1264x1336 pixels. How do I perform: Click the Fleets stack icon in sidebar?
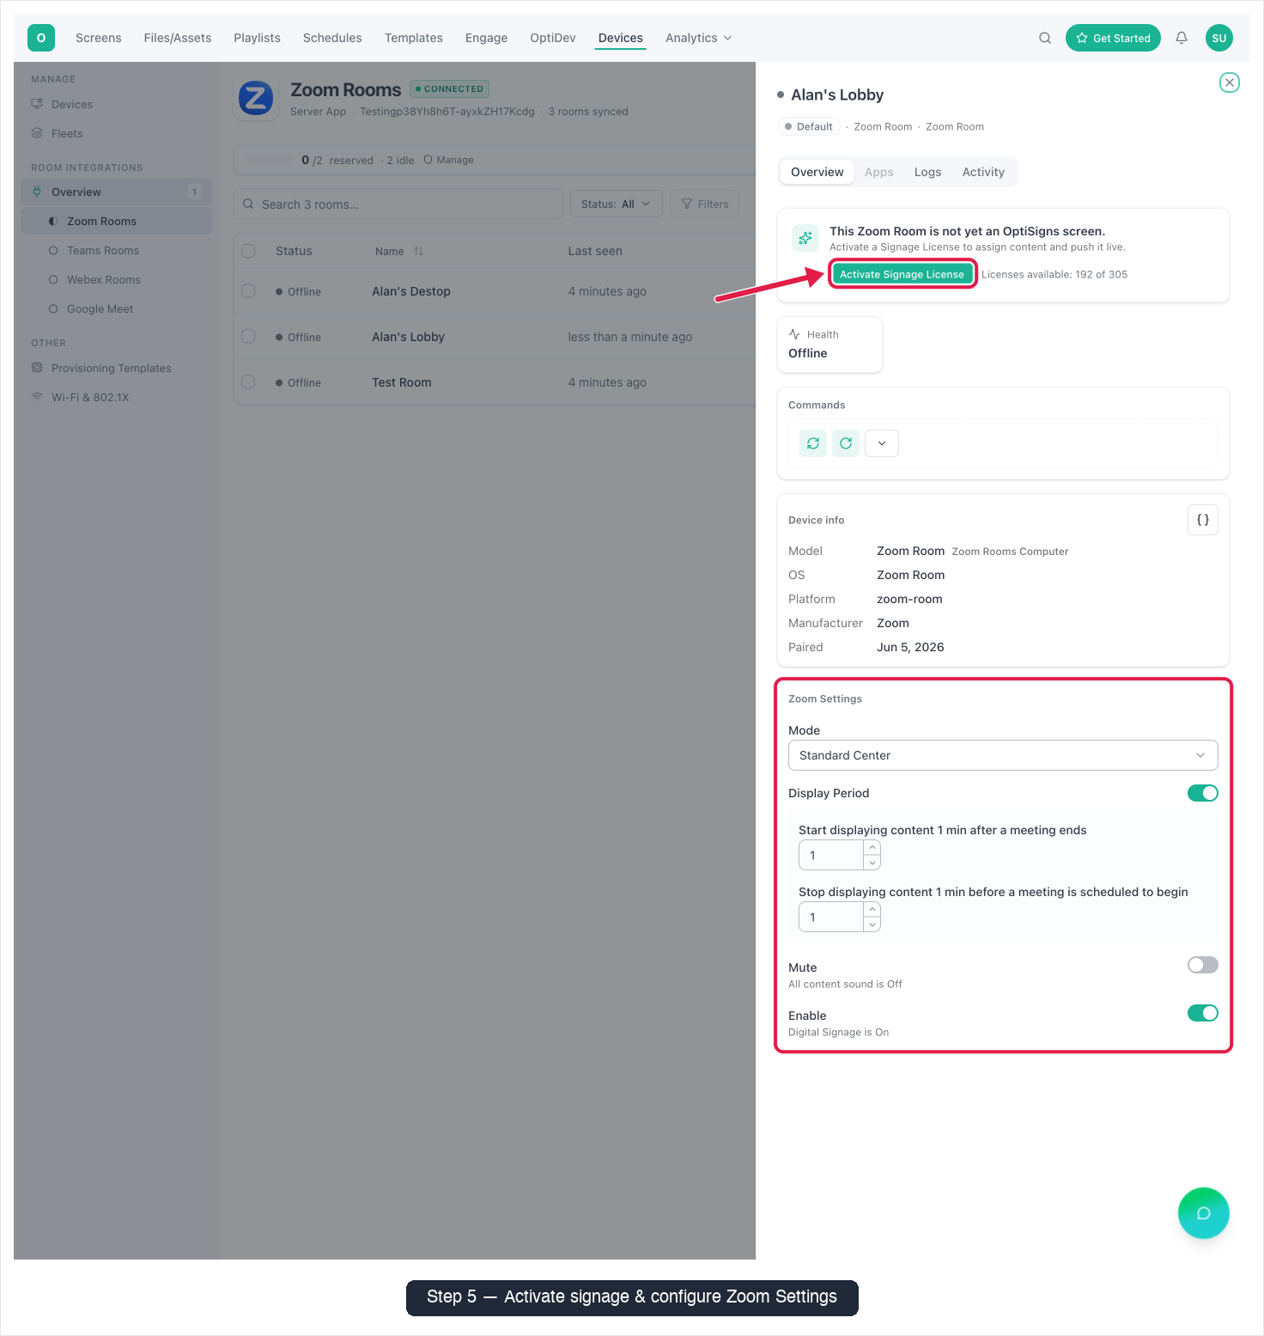(x=37, y=133)
